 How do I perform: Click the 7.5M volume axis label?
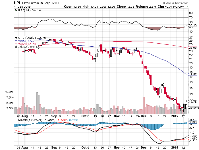click(10, 98)
